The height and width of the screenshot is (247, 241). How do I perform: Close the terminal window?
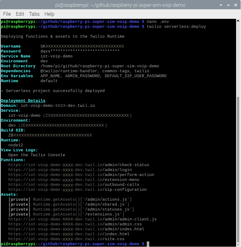(x=236, y=5)
